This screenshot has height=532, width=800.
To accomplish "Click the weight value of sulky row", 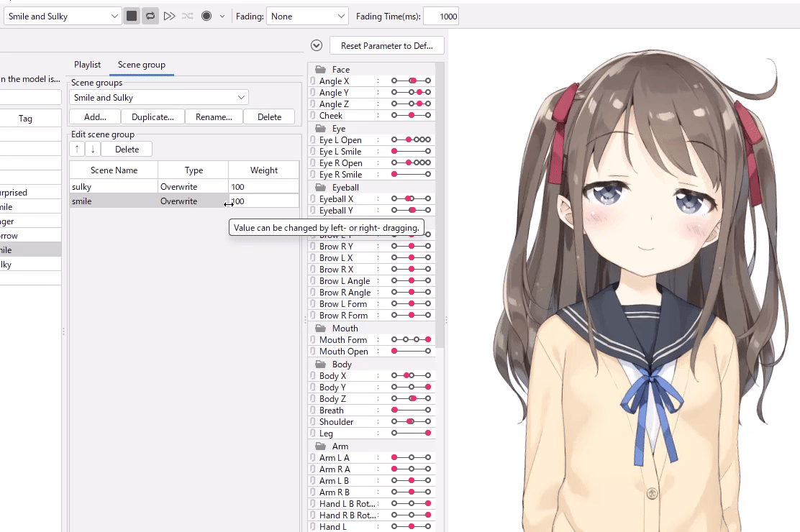I will coord(263,187).
